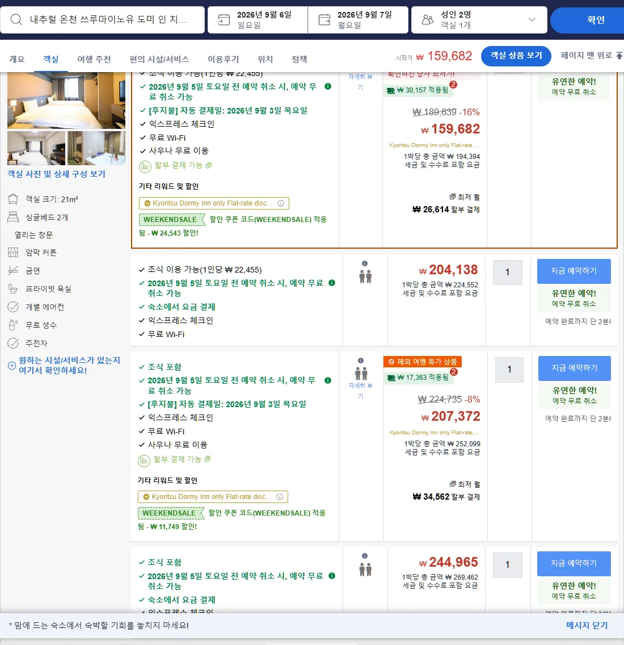Click occupancy info icon for ₩204,138 offer

pyautogui.click(x=365, y=263)
